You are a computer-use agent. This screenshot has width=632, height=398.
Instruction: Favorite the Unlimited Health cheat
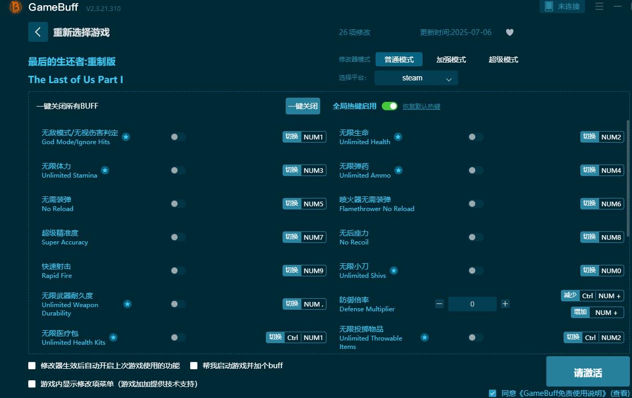coord(398,136)
